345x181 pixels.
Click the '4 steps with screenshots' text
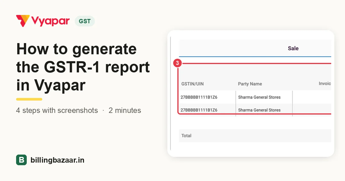(x=57, y=110)
